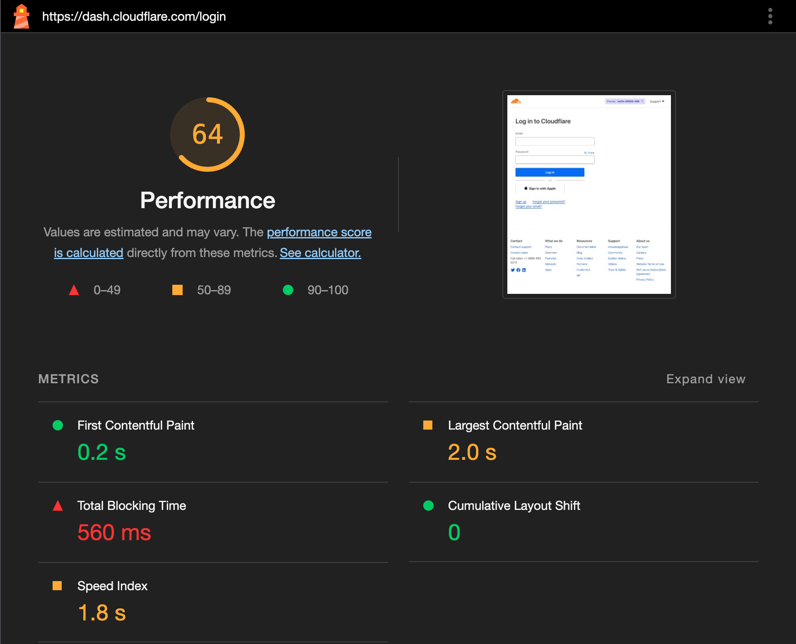
Task: Click the Lighthouse logo icon
Action: click(22, 17)
